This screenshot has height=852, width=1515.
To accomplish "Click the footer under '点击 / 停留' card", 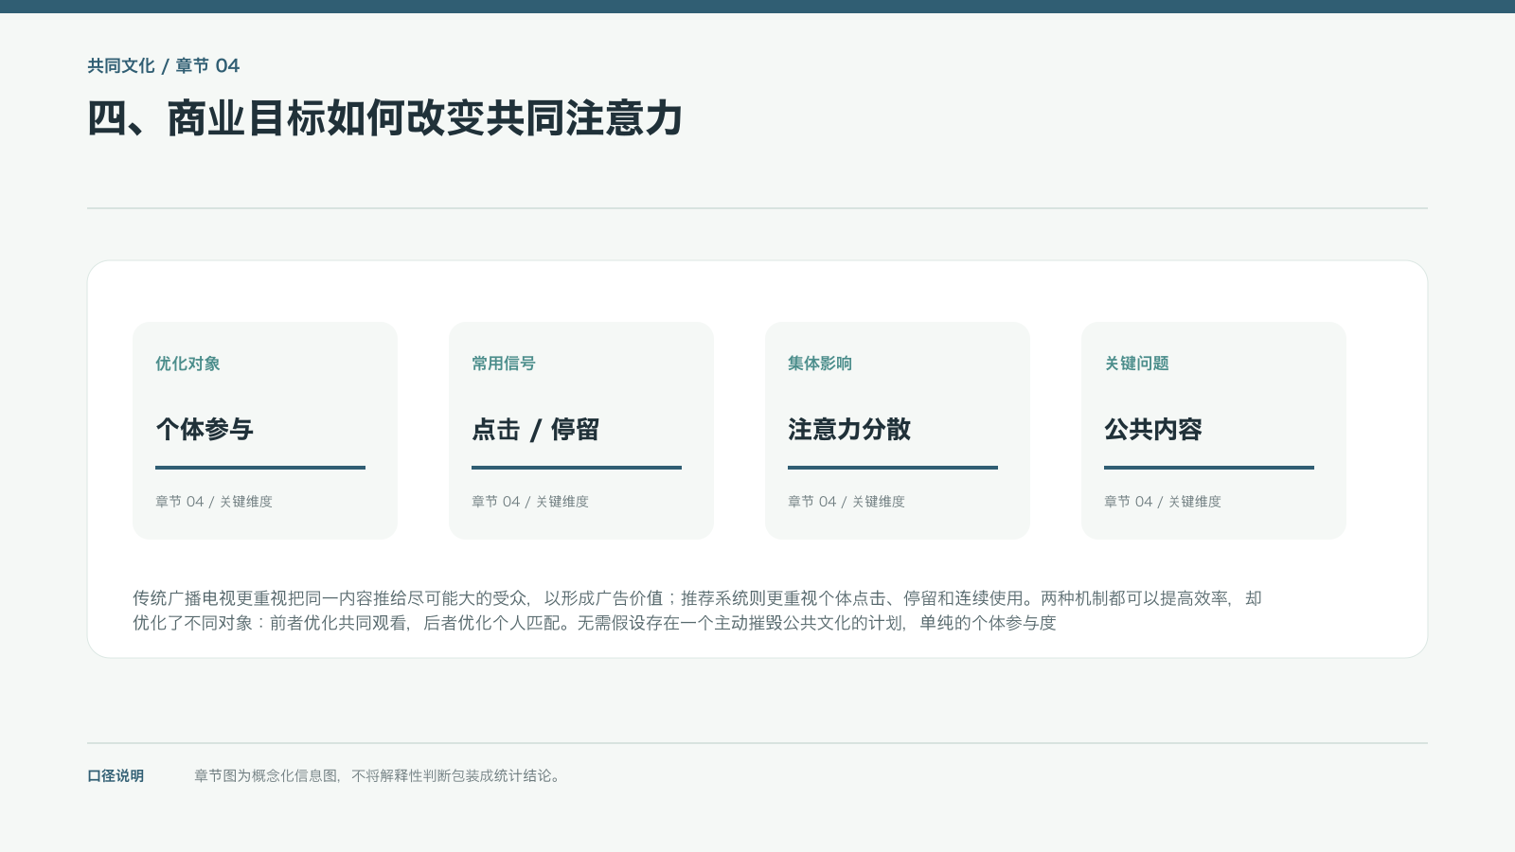I will (x=530, y=502).
